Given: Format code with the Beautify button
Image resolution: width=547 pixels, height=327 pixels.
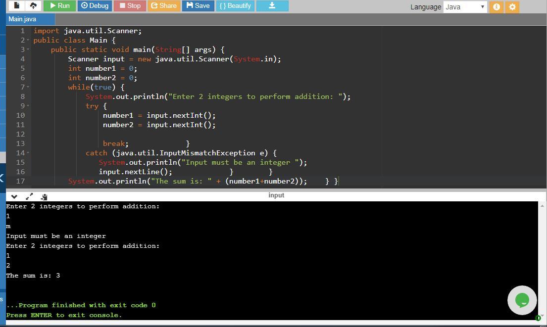Looking at the screenshot, I should [x=235, y=5].
